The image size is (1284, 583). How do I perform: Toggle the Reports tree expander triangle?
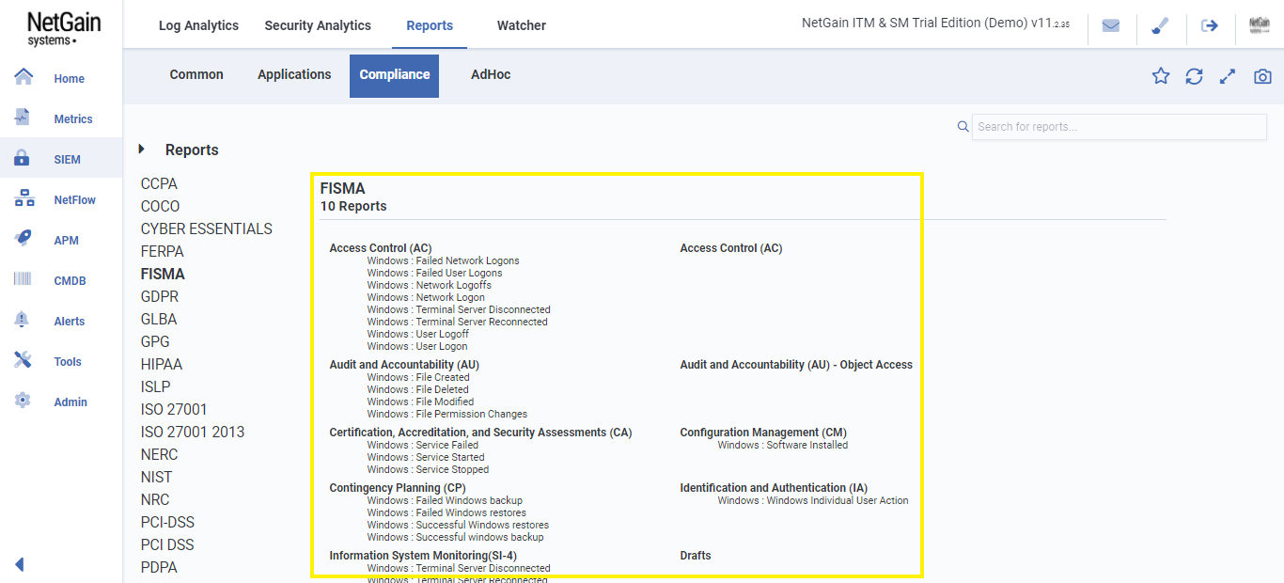[x=142, y=149]
